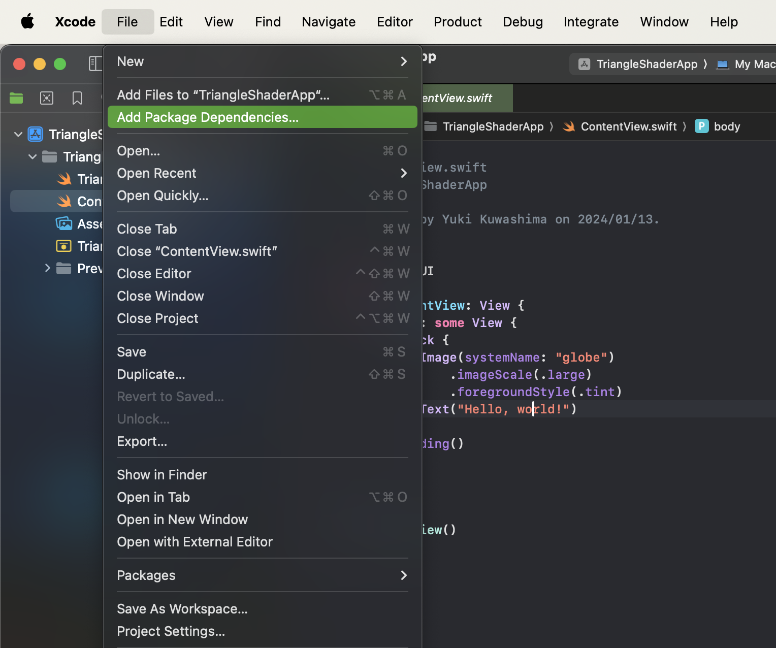Open the Integrate menu
This screenshot has width=776, height=648.
tap(591, 22)
